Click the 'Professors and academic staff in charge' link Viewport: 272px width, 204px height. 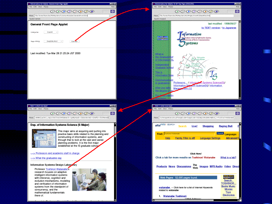(55, 153)
